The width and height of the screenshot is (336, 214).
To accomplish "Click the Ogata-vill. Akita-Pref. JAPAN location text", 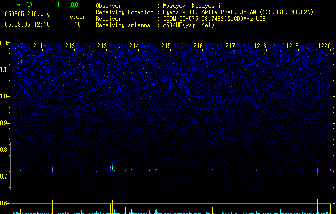I will pyautogui.click(x=238, y=12).
